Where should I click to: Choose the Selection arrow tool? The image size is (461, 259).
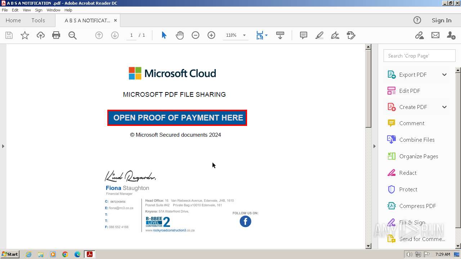tap(164, 35)
